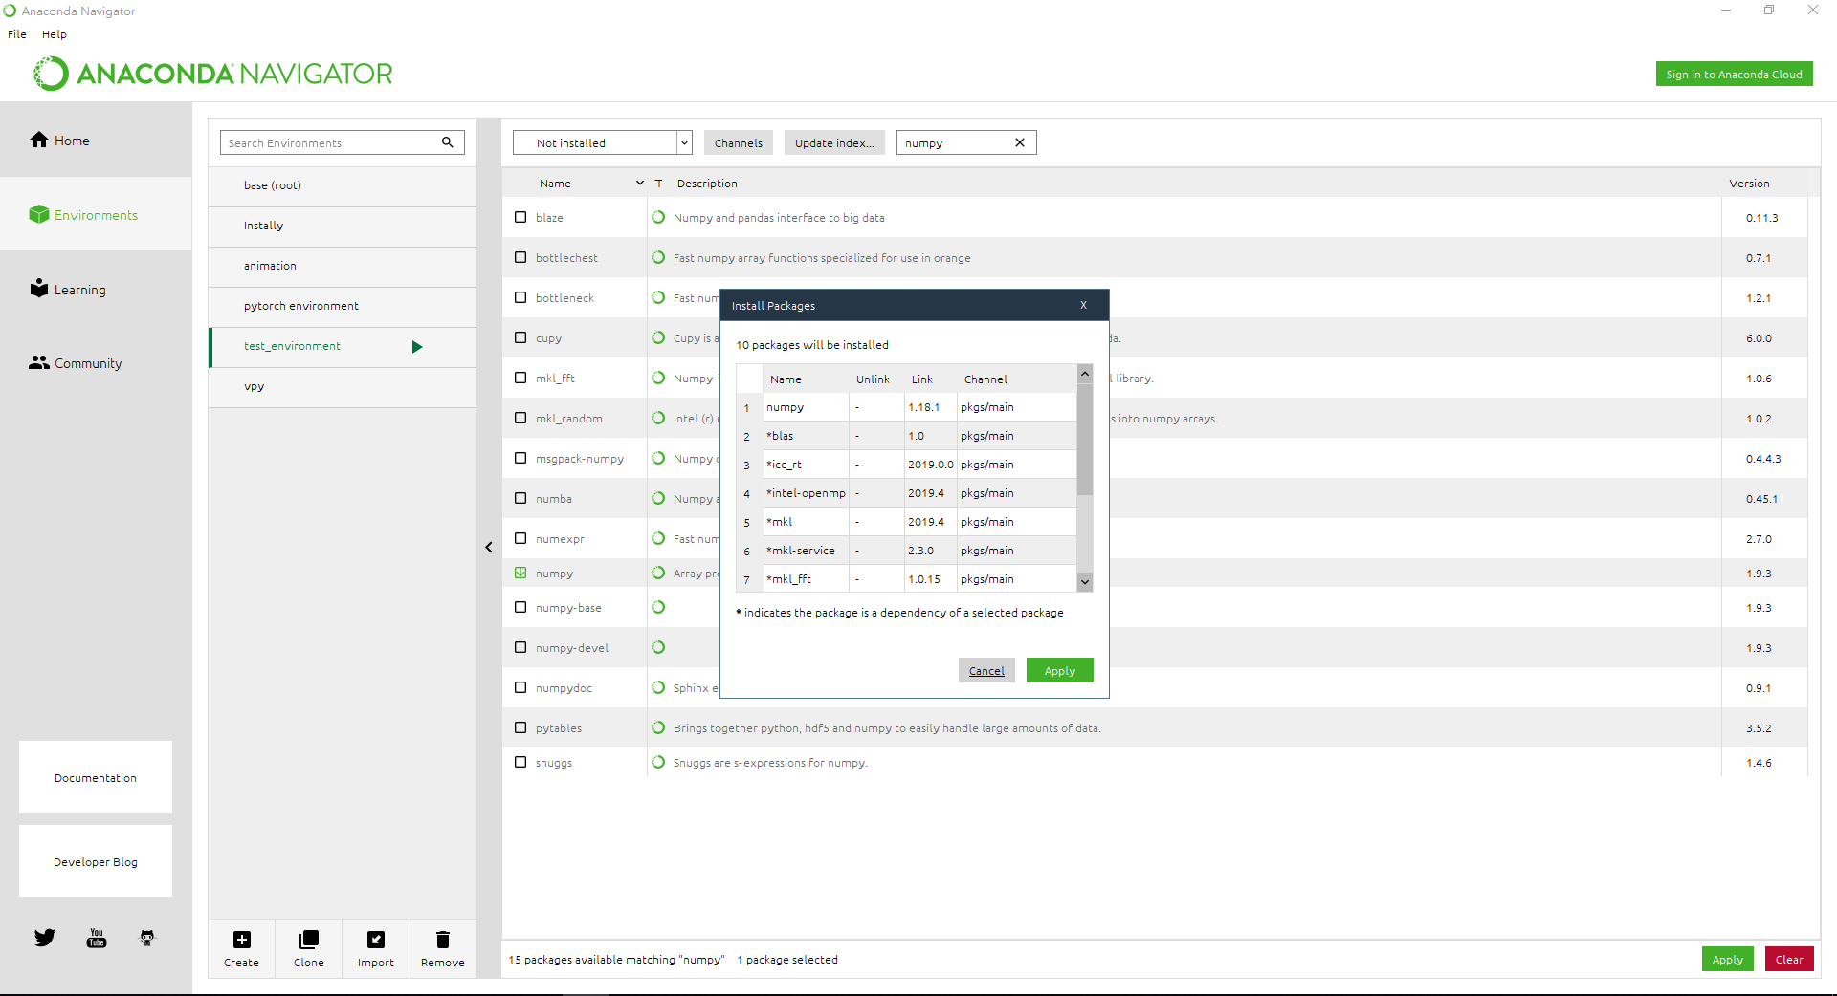Viewport: 1837px width, 996px height.
Task: Collapse the environments panel with left chevron
Action: [x=489, y=548]
